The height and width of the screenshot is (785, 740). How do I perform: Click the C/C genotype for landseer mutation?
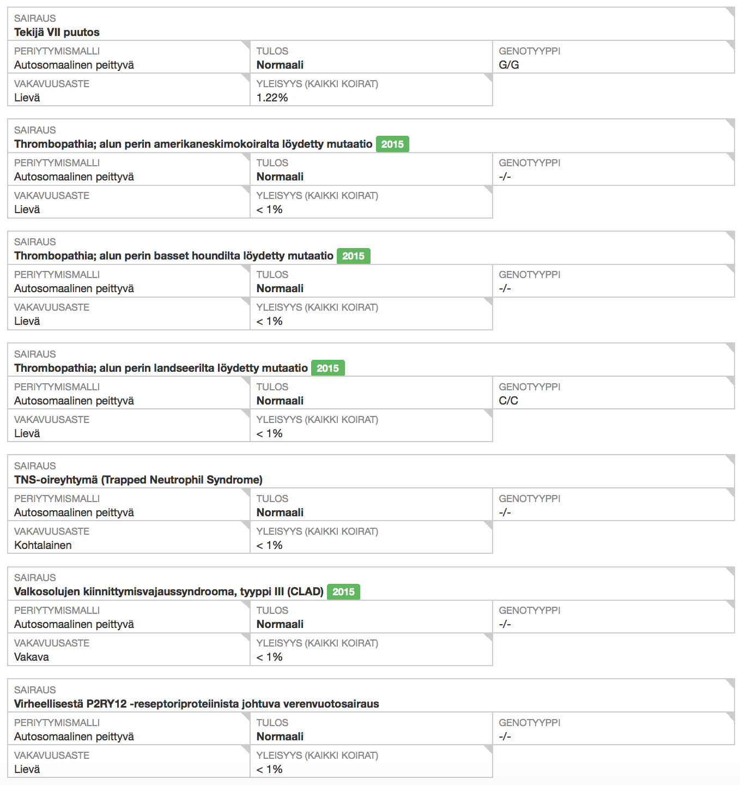[508, 401]
